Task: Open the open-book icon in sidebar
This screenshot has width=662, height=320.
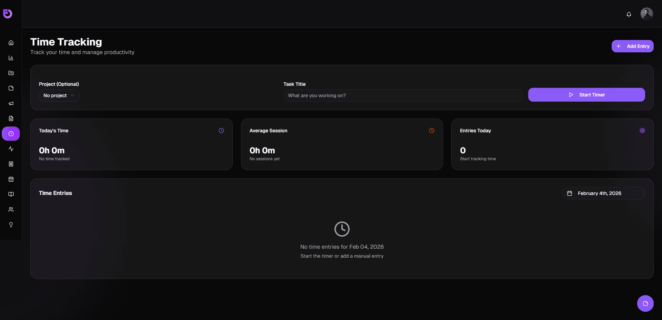Action: pyautogui.click(x=11, y=194)
